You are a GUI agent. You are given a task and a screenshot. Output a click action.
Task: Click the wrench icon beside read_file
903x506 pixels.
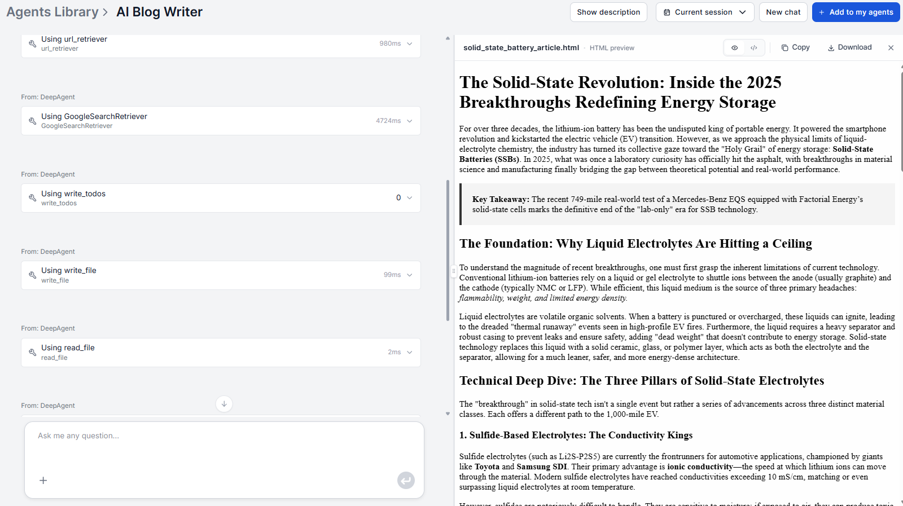[33, 353]
